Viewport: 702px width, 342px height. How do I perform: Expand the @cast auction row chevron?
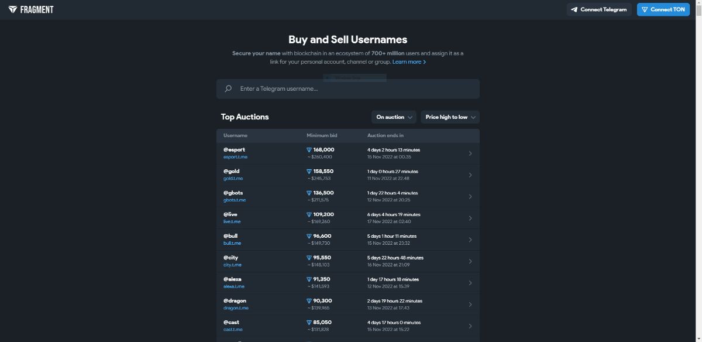click(x=470, y=326)
